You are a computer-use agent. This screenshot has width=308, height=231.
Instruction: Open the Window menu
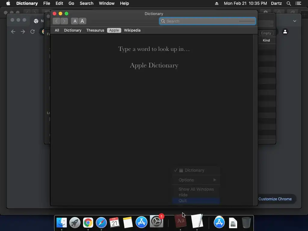click(107, 3)
